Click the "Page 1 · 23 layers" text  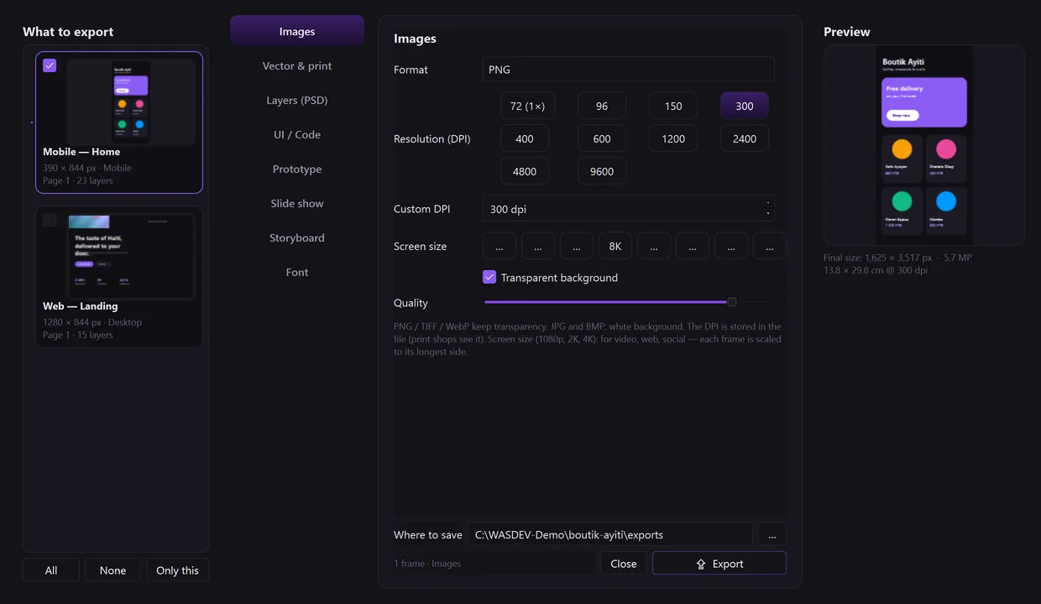click(78, 180)
